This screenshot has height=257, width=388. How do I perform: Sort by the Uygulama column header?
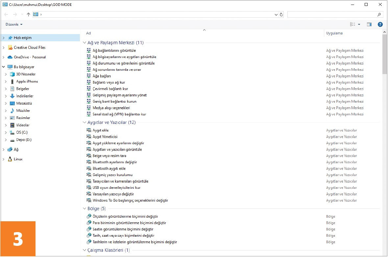[334, 33]
